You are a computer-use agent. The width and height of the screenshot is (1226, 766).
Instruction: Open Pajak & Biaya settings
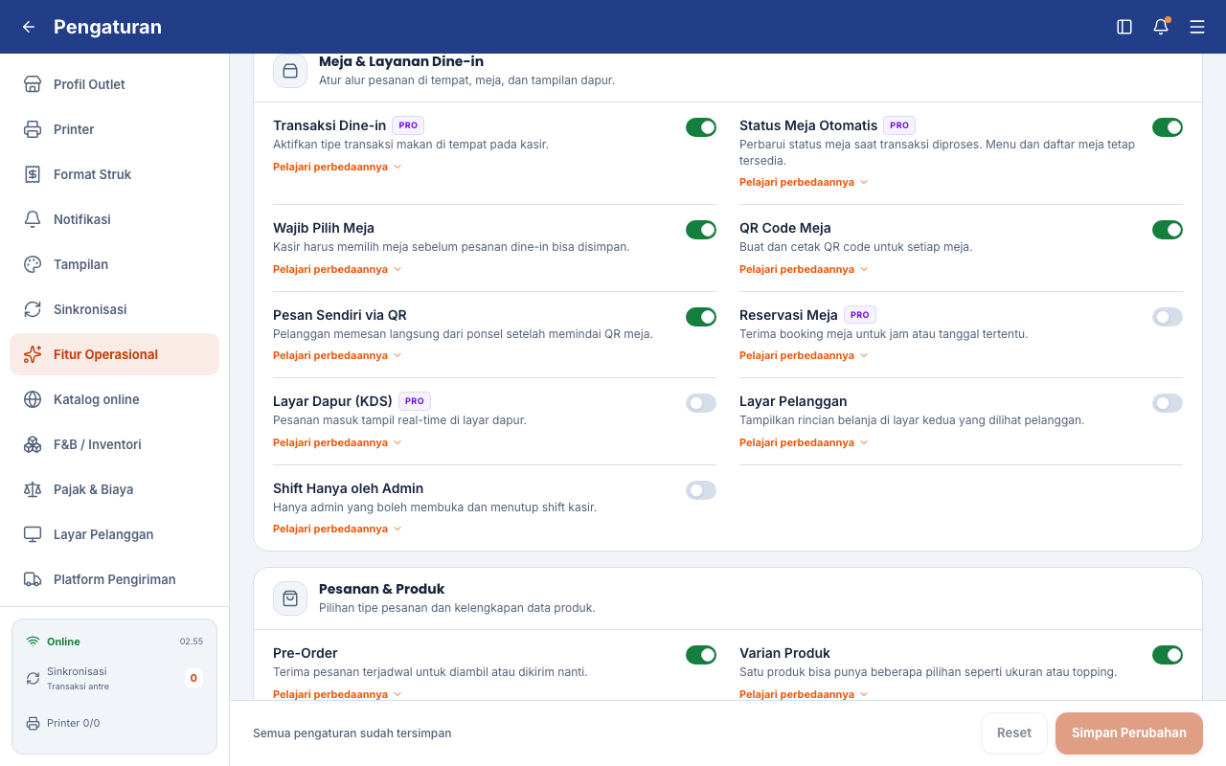click(x=115, y=489)
